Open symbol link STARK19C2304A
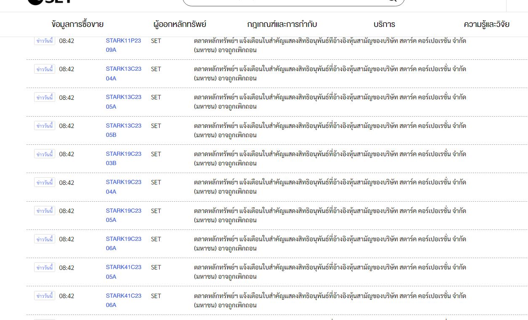 click(123, 187)
